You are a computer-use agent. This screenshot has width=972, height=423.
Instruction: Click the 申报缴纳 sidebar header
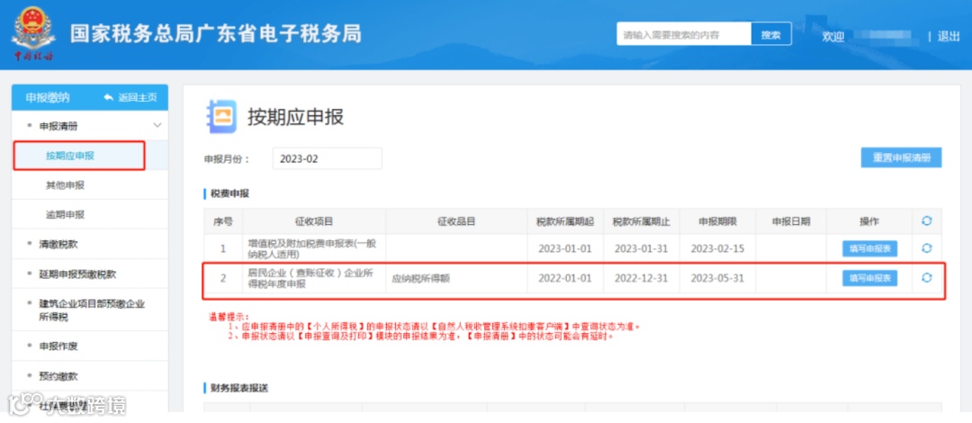pyautogui.click(x=48, y=98)
